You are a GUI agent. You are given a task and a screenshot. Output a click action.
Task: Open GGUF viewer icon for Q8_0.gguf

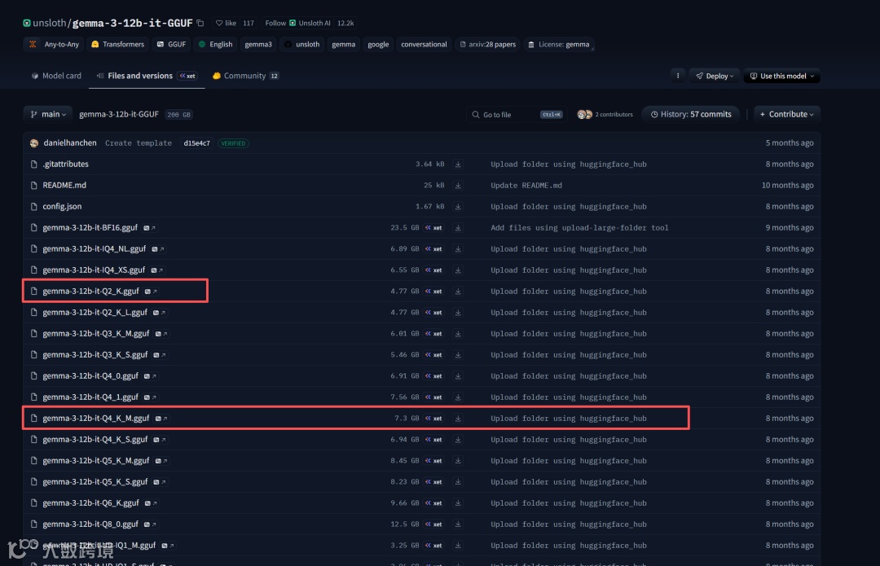coord(150,524)
